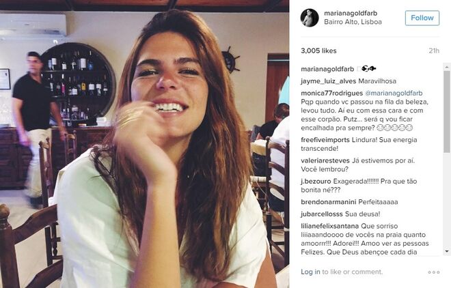The image size is (451, 288).
Task: Open jubarcellosss commenter profile
Action: (x=322, y=214)
